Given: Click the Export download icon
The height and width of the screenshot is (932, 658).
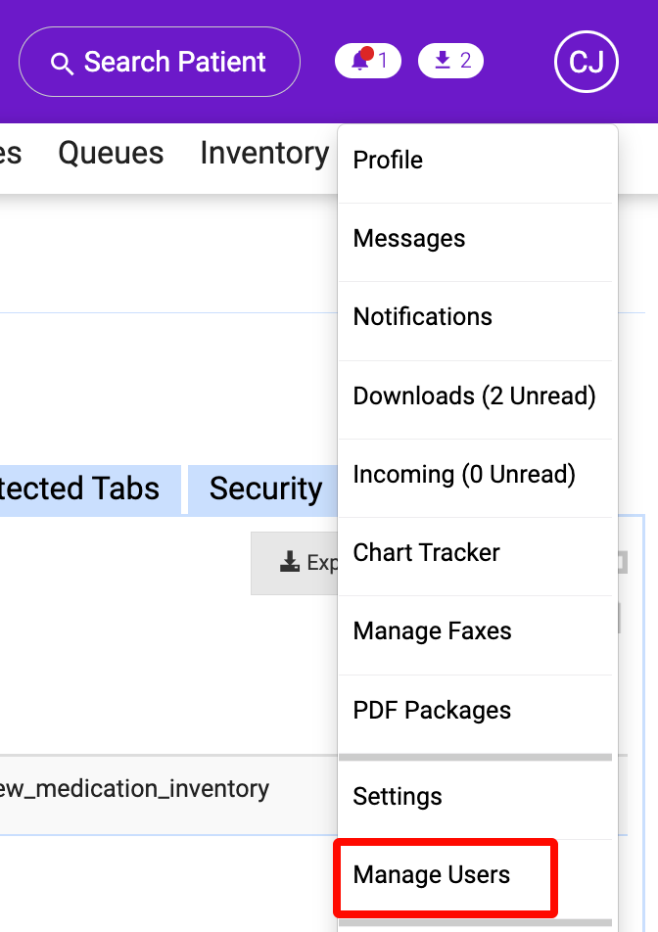Looking at the screenshot, I should (290, 563).
